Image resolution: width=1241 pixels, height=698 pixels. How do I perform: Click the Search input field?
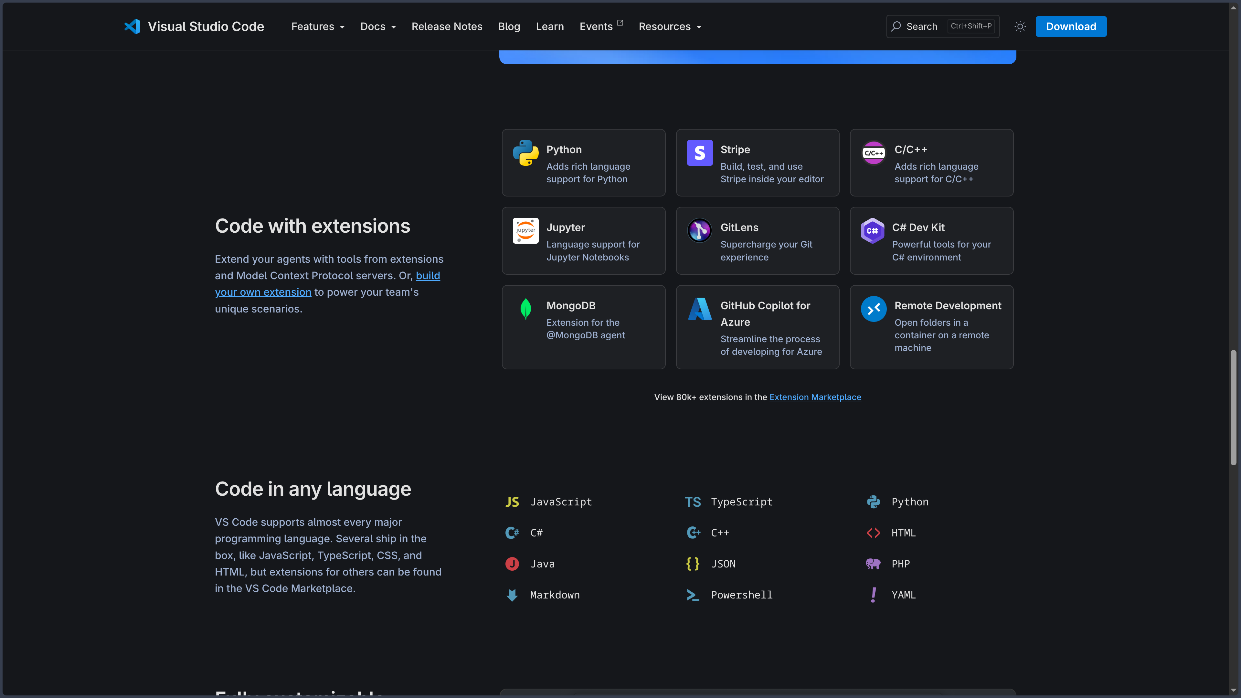click(942, 26)
